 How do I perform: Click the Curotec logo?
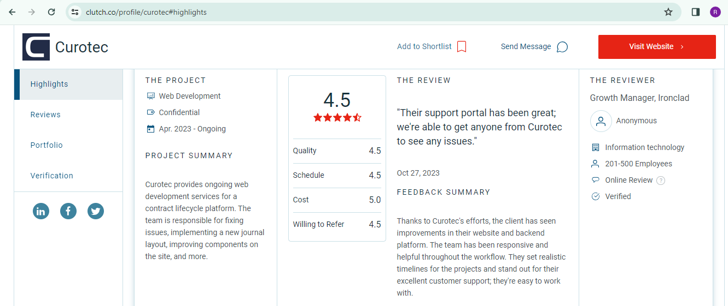(x=36, y=47)
